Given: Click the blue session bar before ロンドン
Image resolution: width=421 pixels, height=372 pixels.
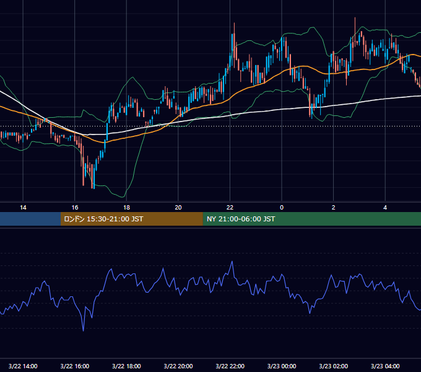Looking at the screenshot, I should tap(30, 219).
